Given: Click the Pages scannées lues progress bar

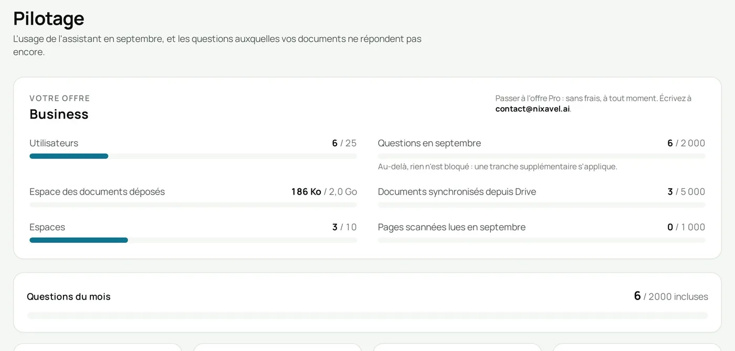Looking at the screenshot, I should click(x=542, y=240).
